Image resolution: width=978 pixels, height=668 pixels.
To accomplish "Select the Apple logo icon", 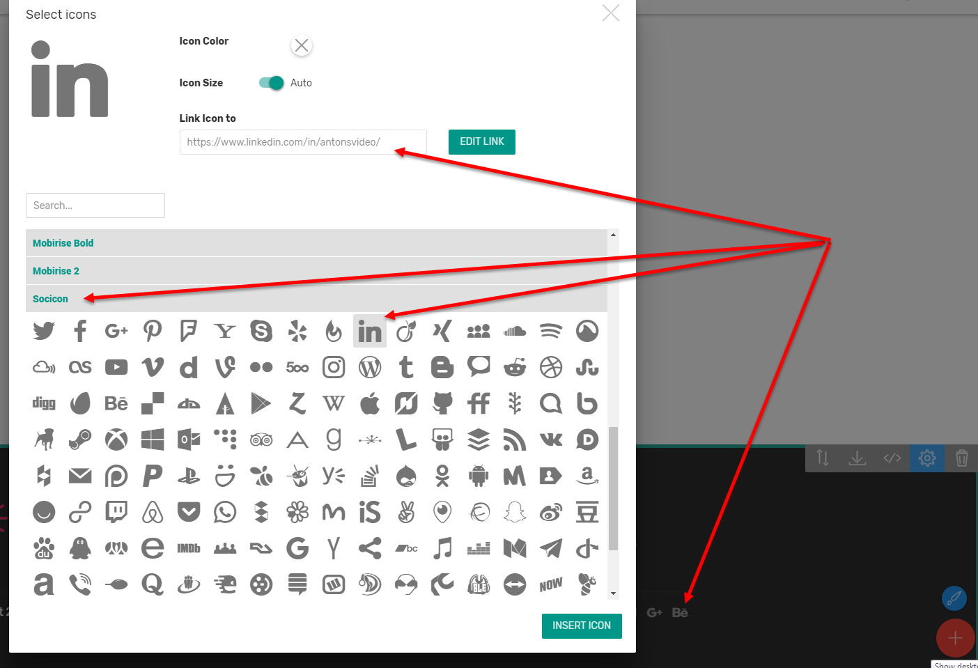I will point(370,403).
